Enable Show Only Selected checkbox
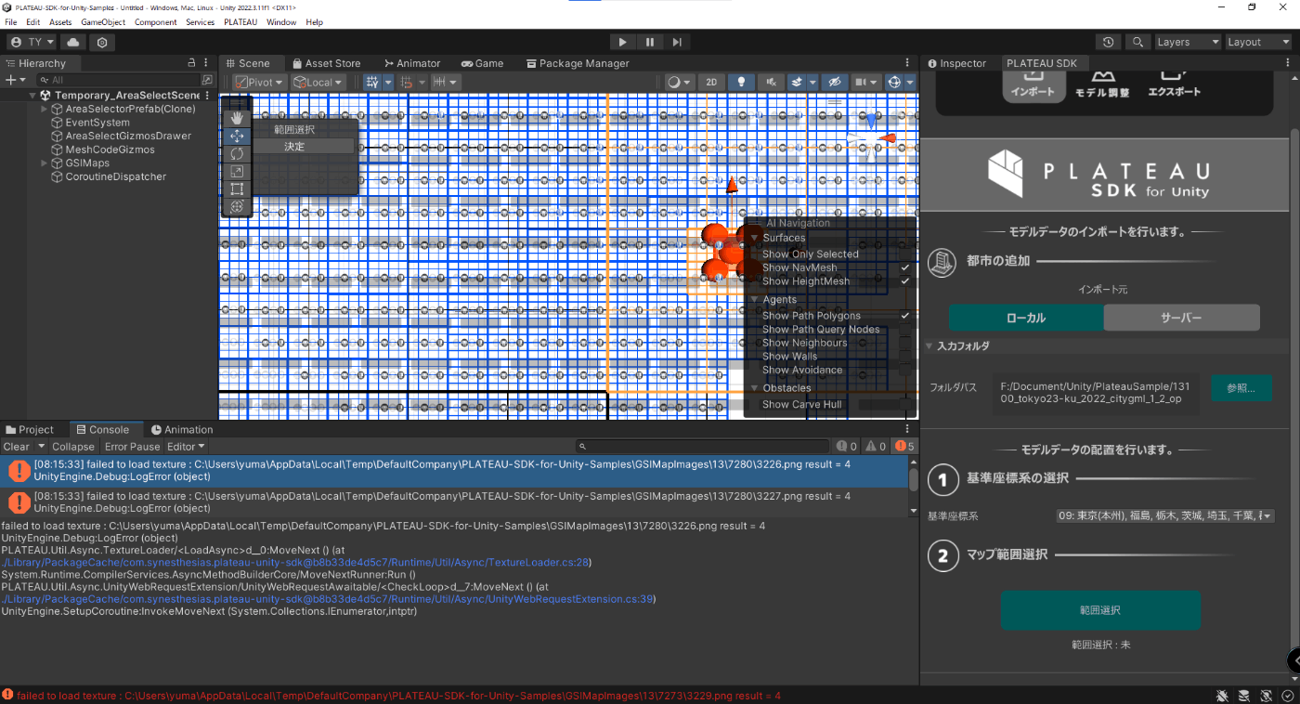 click(904, 254)
